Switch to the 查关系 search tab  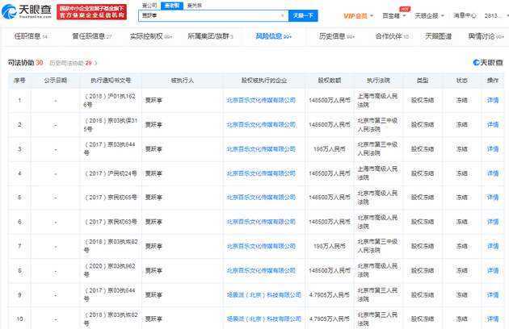click(x=195, y=6)
